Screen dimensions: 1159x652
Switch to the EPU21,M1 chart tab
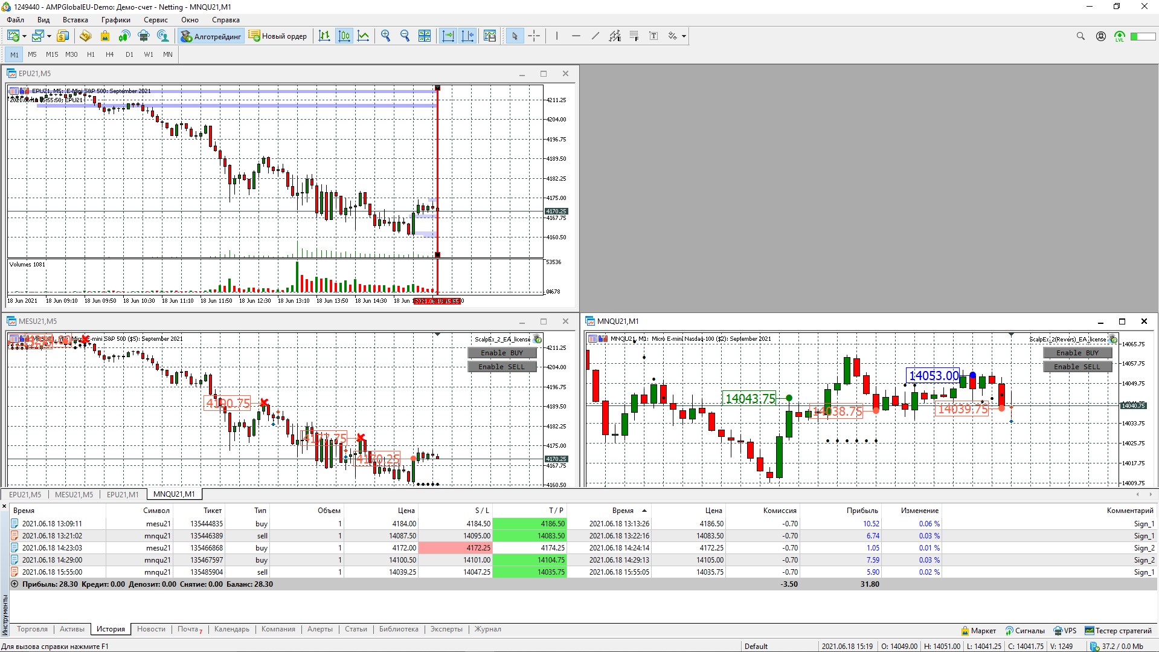click(123, 494)
